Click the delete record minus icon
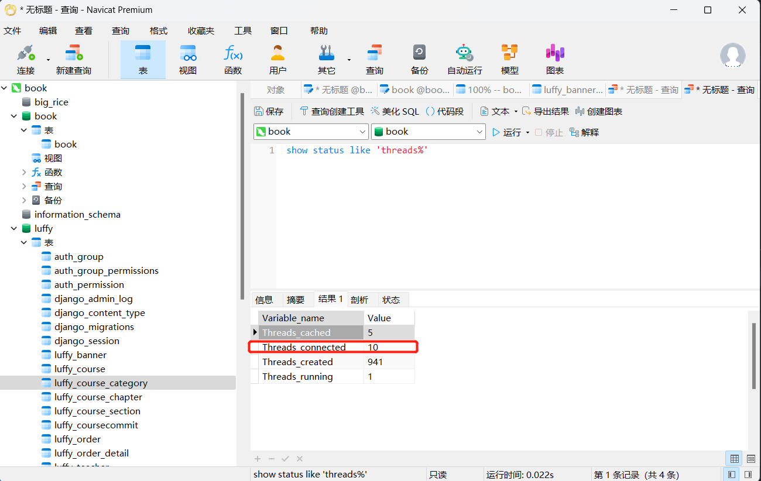This screenshot has width=761, height=481. coord(272,459)
